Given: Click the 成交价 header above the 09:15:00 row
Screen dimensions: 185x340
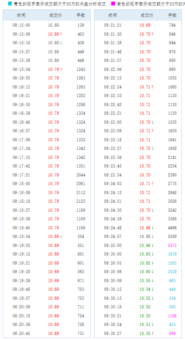Looking at the screenshot, I should point(55,15).
